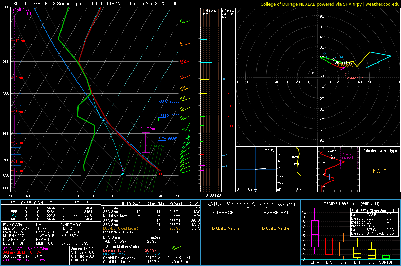Click the surface dewpoint value 7

(84, 174)
